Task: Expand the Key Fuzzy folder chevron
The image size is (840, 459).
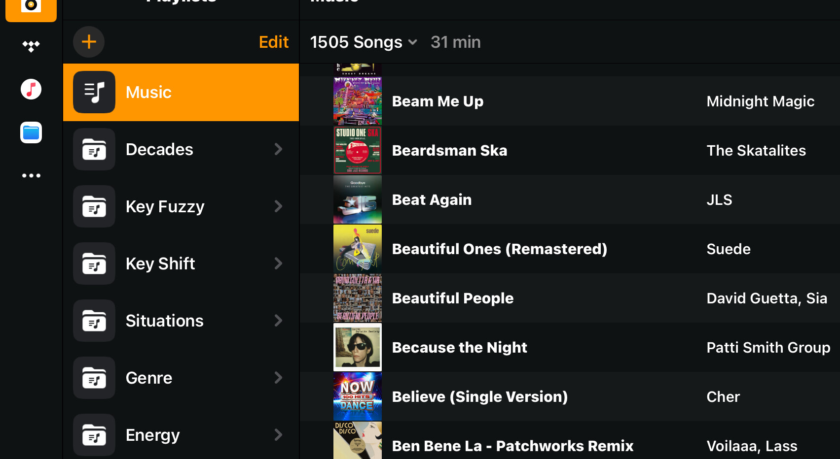Action: tap(278, 206)
